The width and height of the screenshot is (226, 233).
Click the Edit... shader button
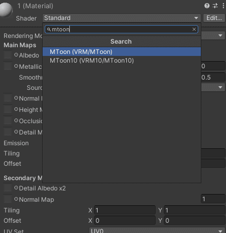coord(214,18)
